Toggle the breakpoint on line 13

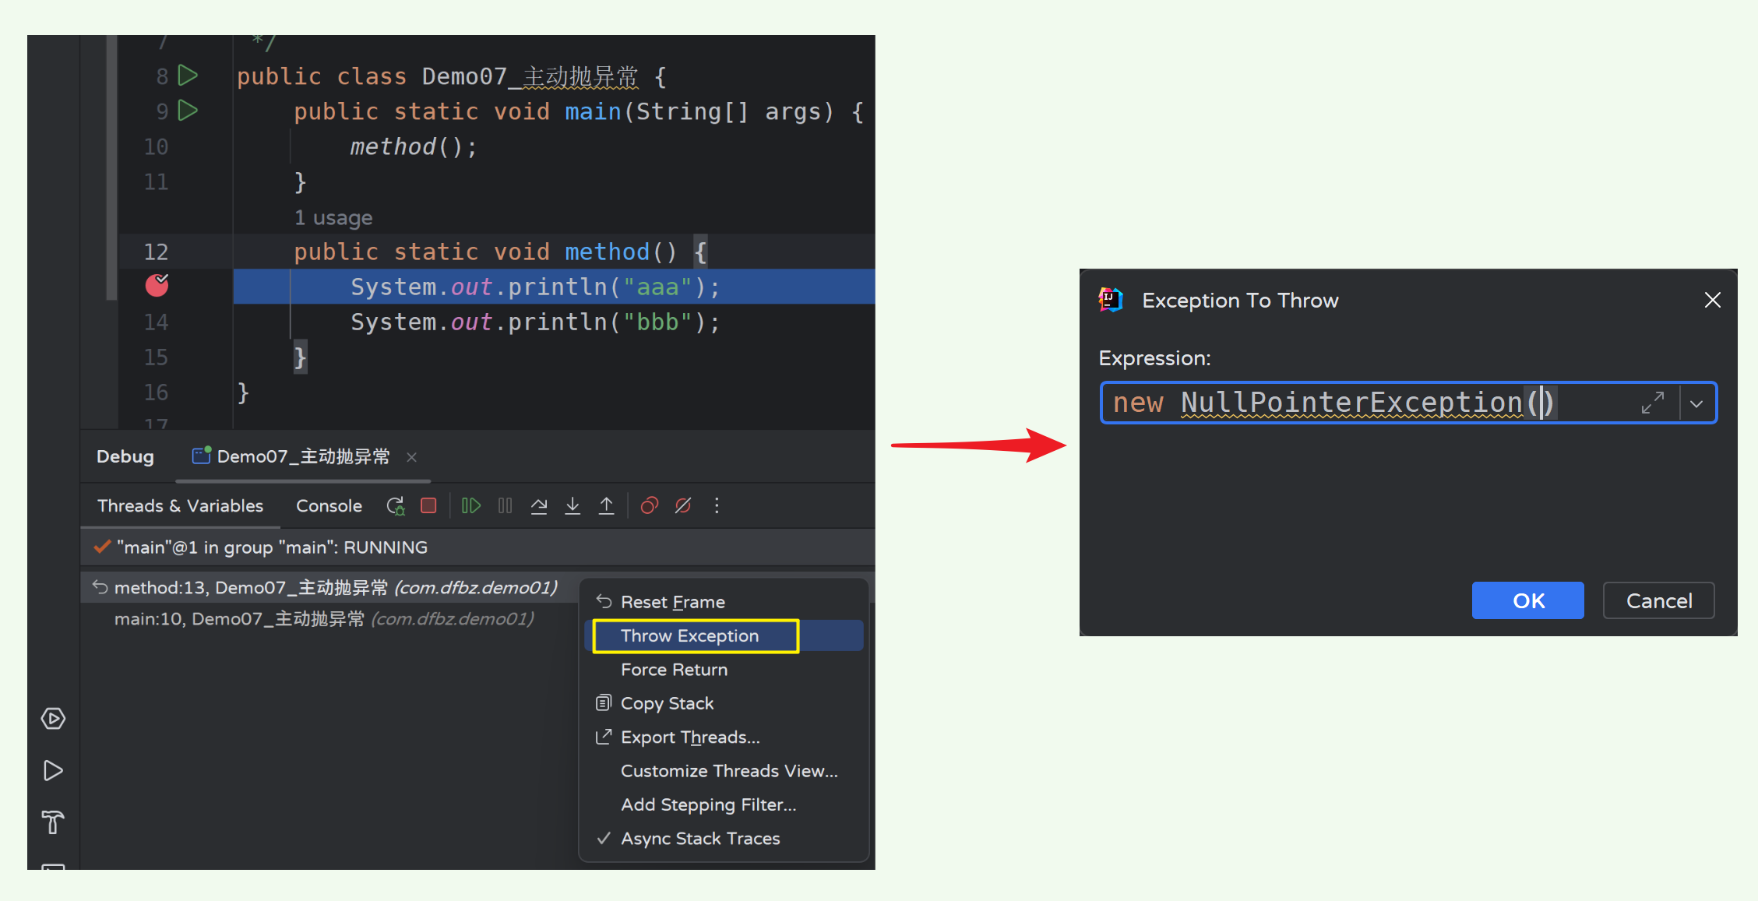157,286
